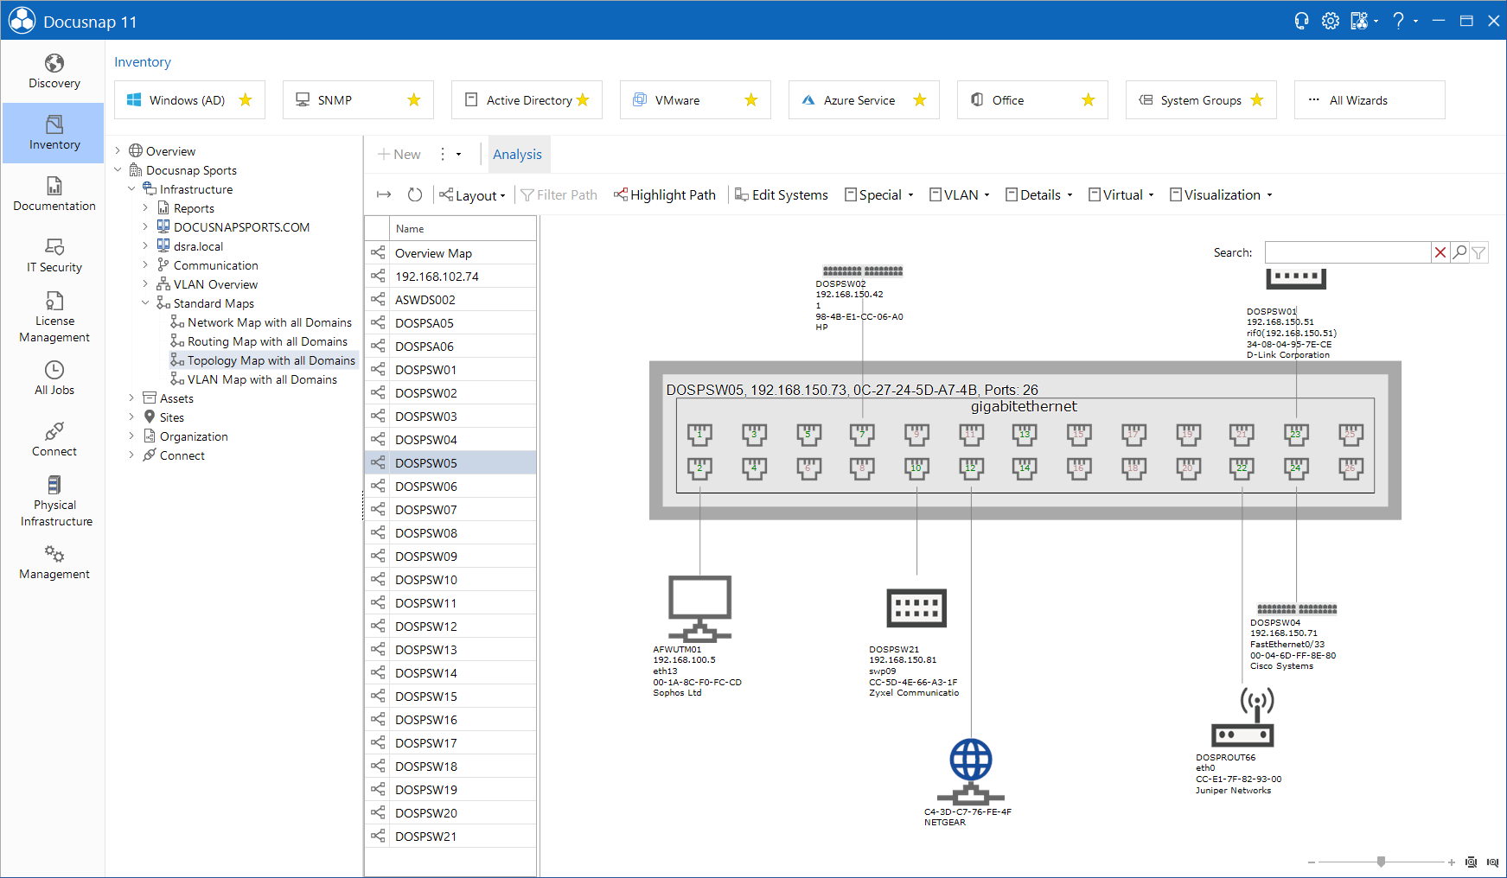Open the help question mark menu

[1399, 21]
